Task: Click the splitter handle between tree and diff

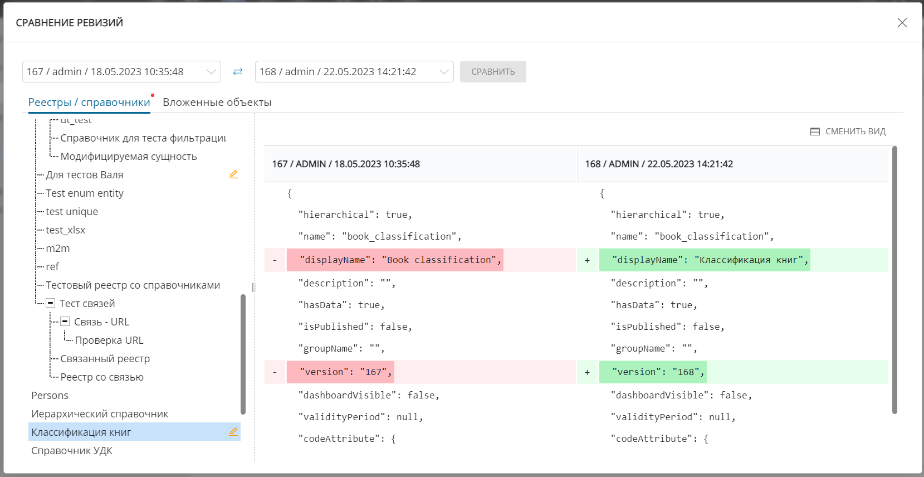Action: tap(254, 287)
